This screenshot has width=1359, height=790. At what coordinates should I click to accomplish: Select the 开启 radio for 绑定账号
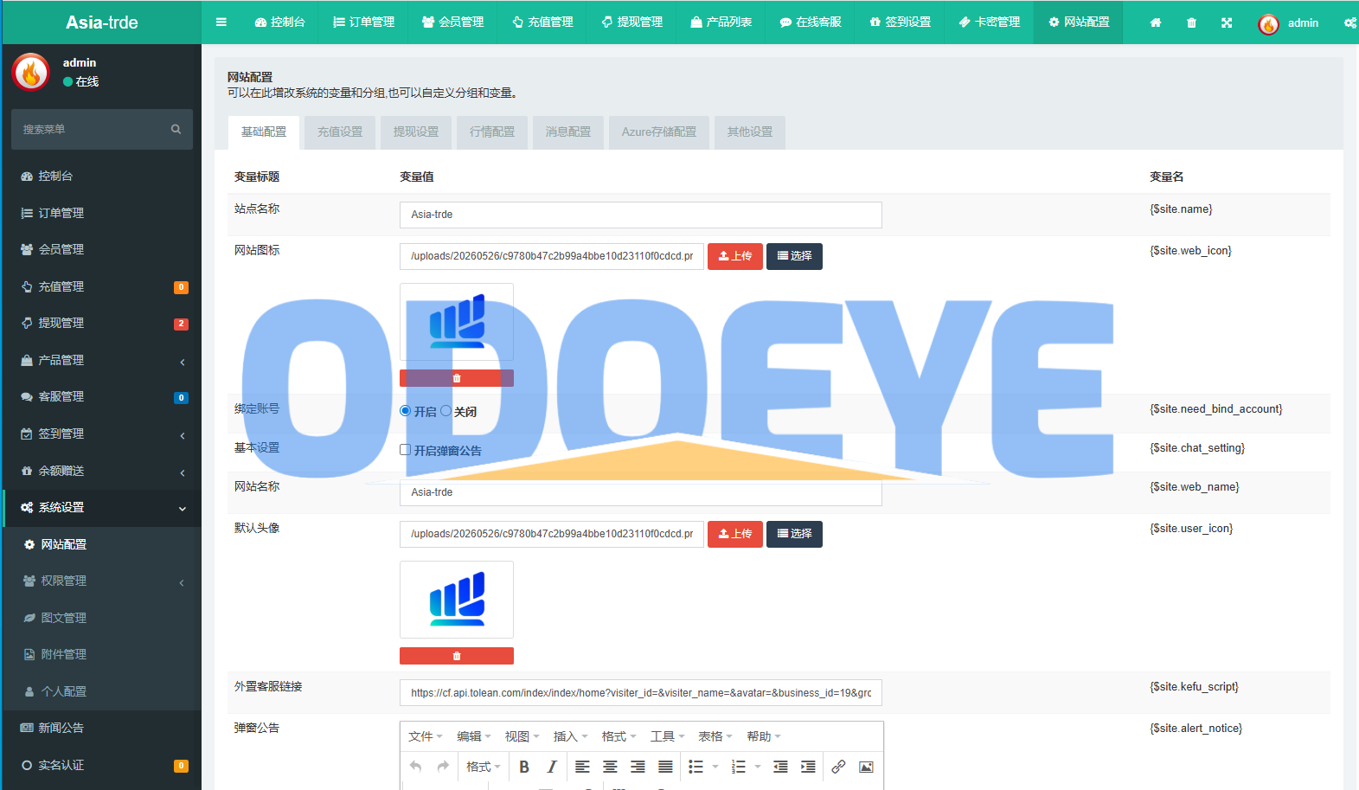405,411
